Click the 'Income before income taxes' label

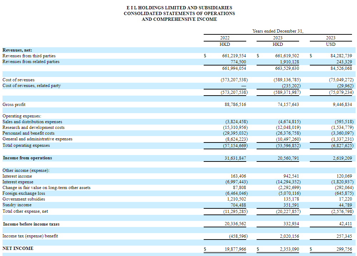point(31,224)
